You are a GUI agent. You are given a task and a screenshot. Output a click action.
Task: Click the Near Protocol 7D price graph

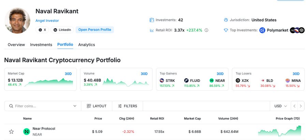(x=280, y=131)
